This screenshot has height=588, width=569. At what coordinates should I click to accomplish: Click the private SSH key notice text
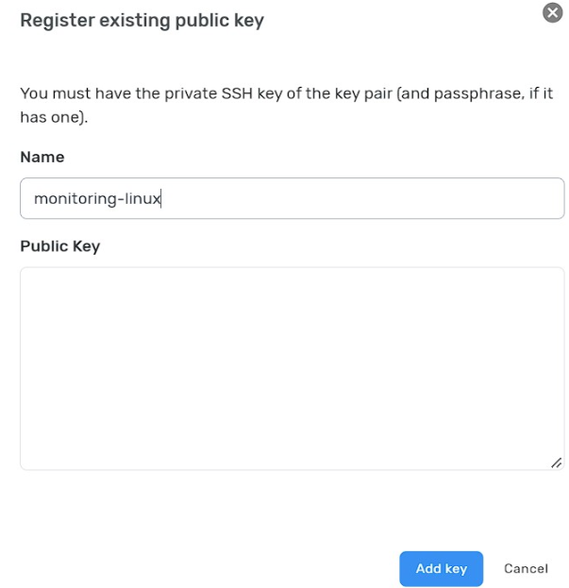(x=286, y=105)
